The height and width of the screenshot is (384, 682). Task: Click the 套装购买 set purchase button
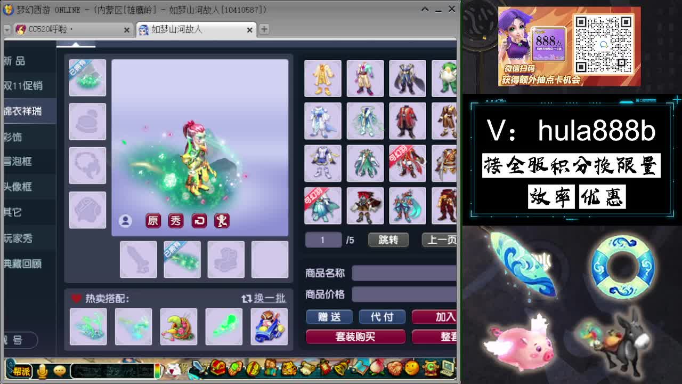tap(355, 337)
